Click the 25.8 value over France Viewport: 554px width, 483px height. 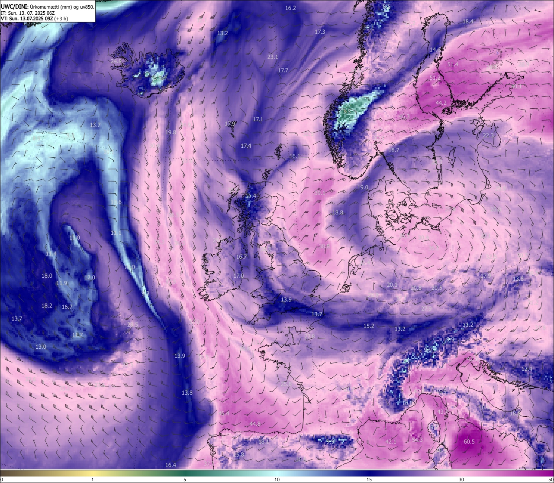[286, 383]
